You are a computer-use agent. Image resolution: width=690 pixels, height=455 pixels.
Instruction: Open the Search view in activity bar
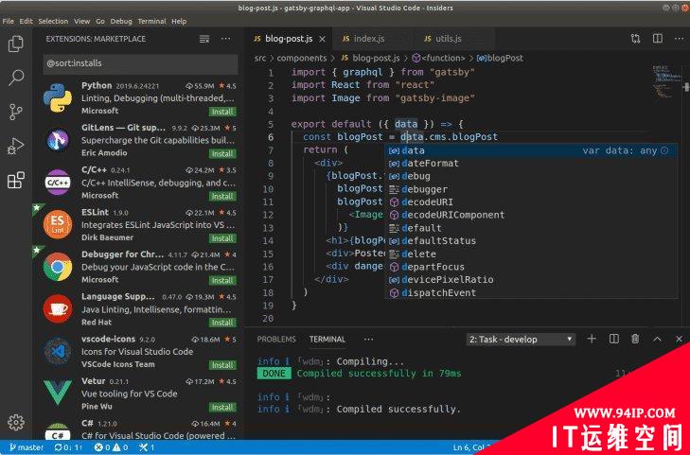16,78
